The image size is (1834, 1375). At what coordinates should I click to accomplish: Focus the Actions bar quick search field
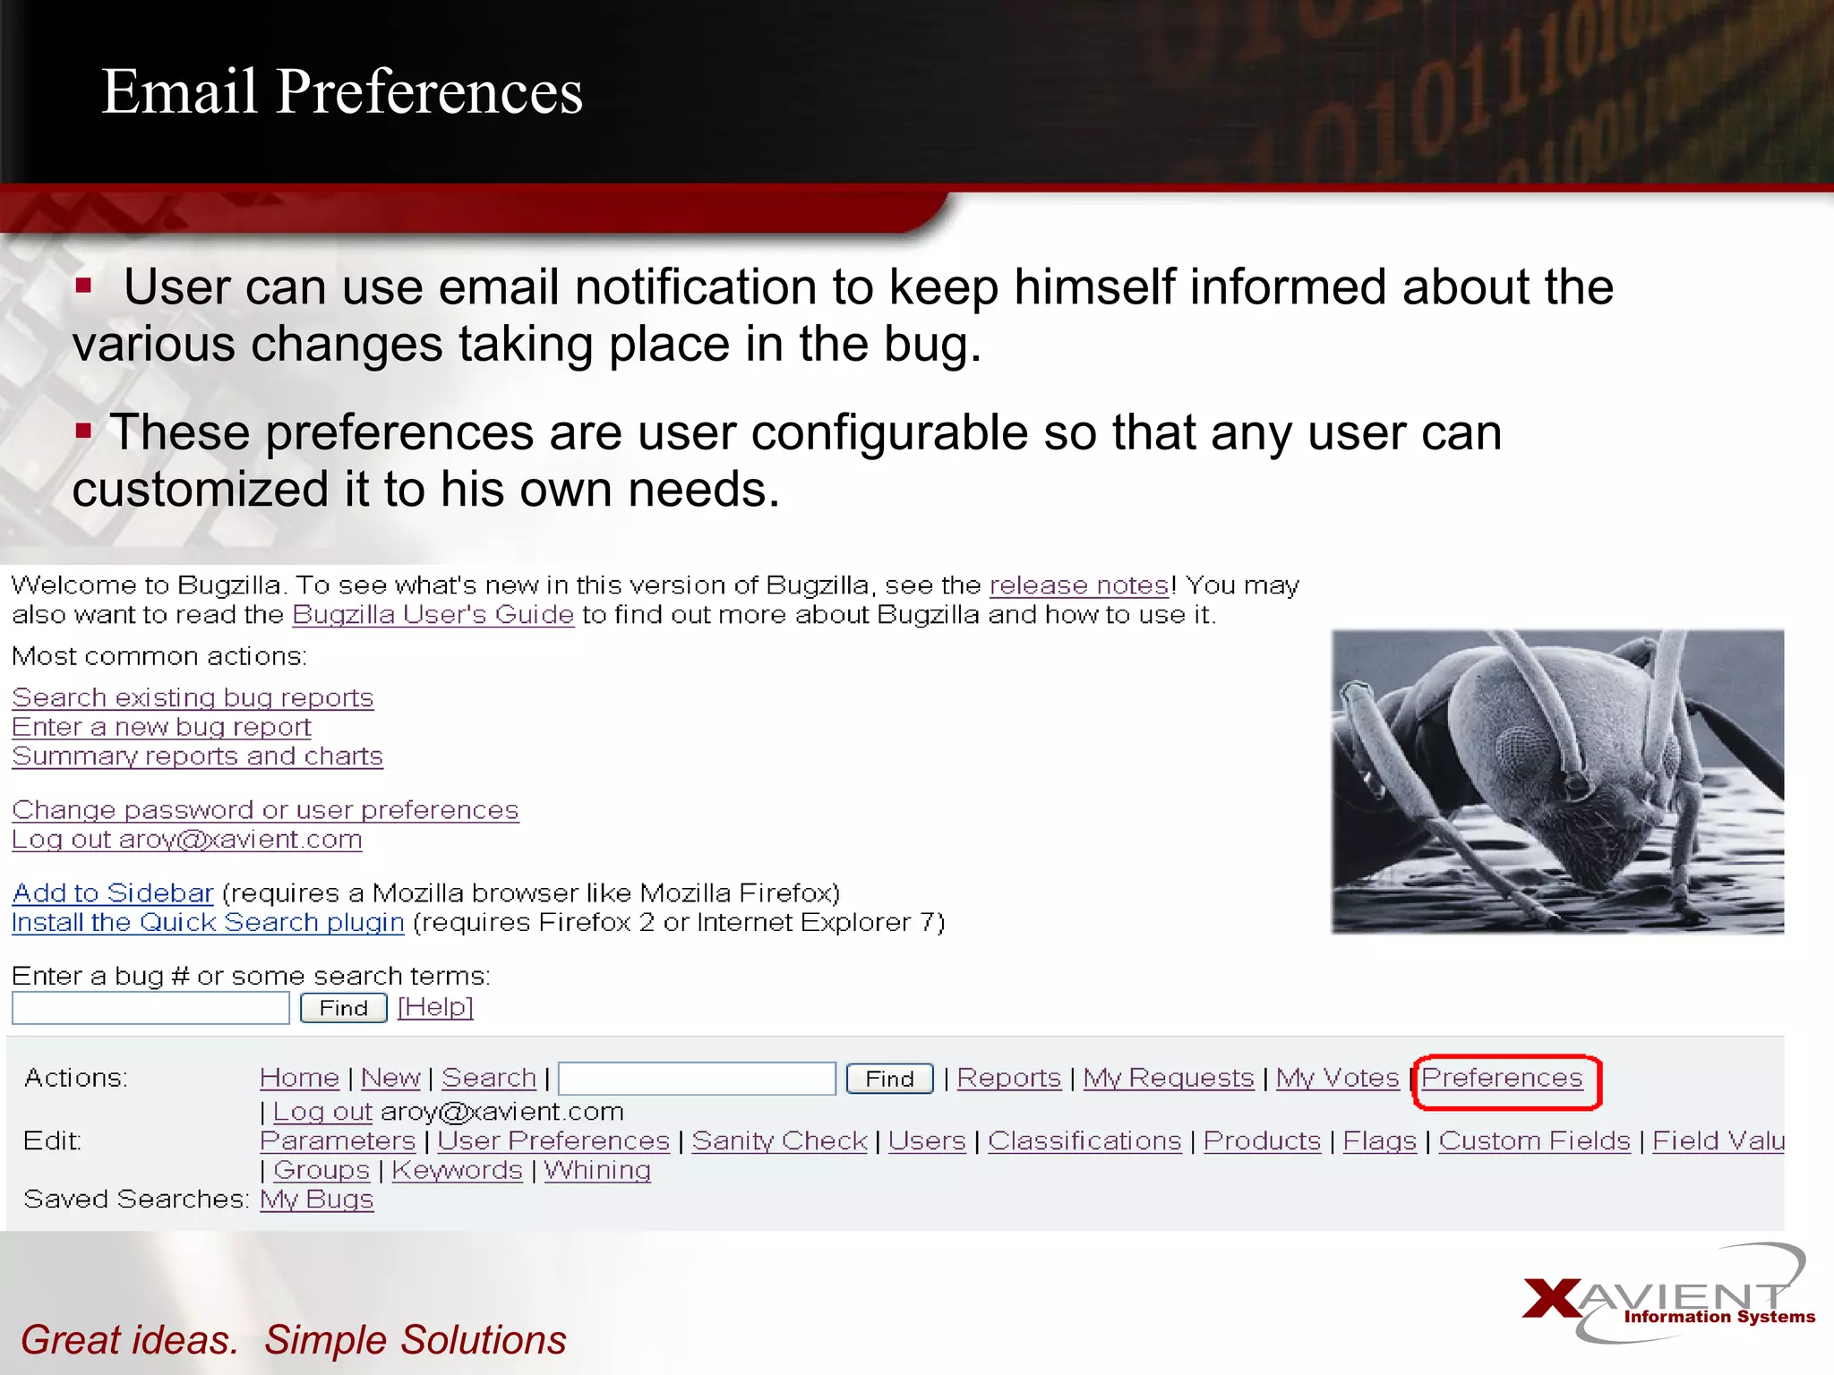[x=697, y=1079]
